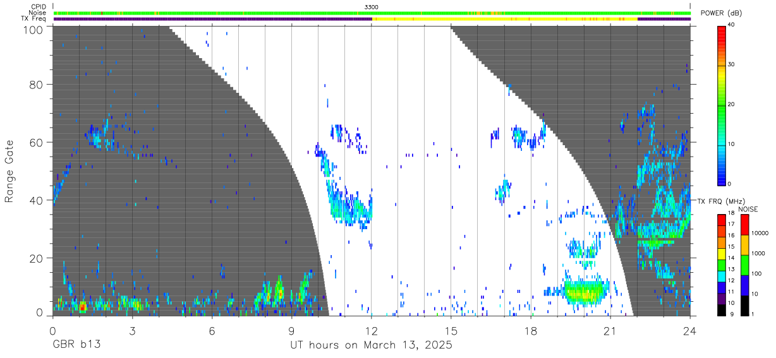This screenshot has height=358, width=776.
Task: Click the green Noise strip above the plot
Action: point(372,13)
